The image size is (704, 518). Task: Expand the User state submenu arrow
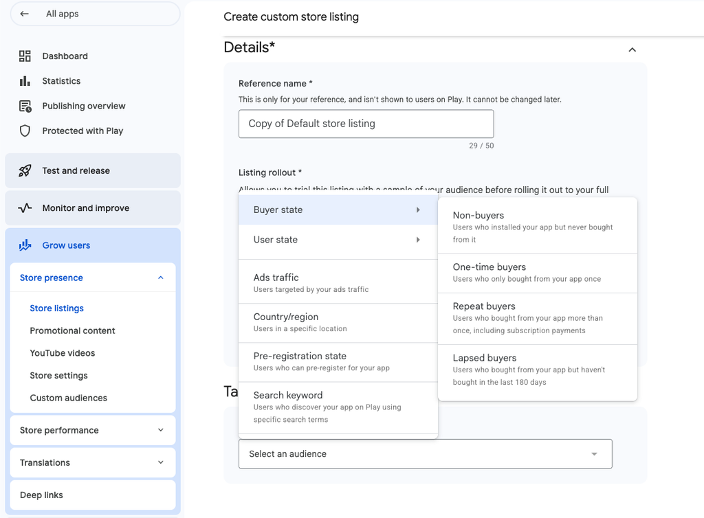click(x=418, y=240)
